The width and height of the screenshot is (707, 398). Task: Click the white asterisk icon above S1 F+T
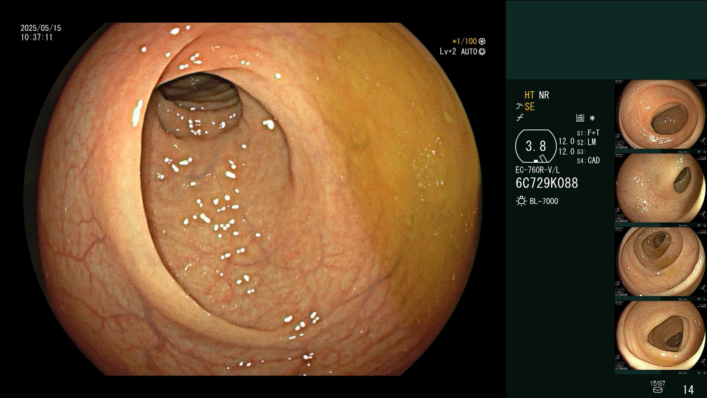(x=592, y=118)
